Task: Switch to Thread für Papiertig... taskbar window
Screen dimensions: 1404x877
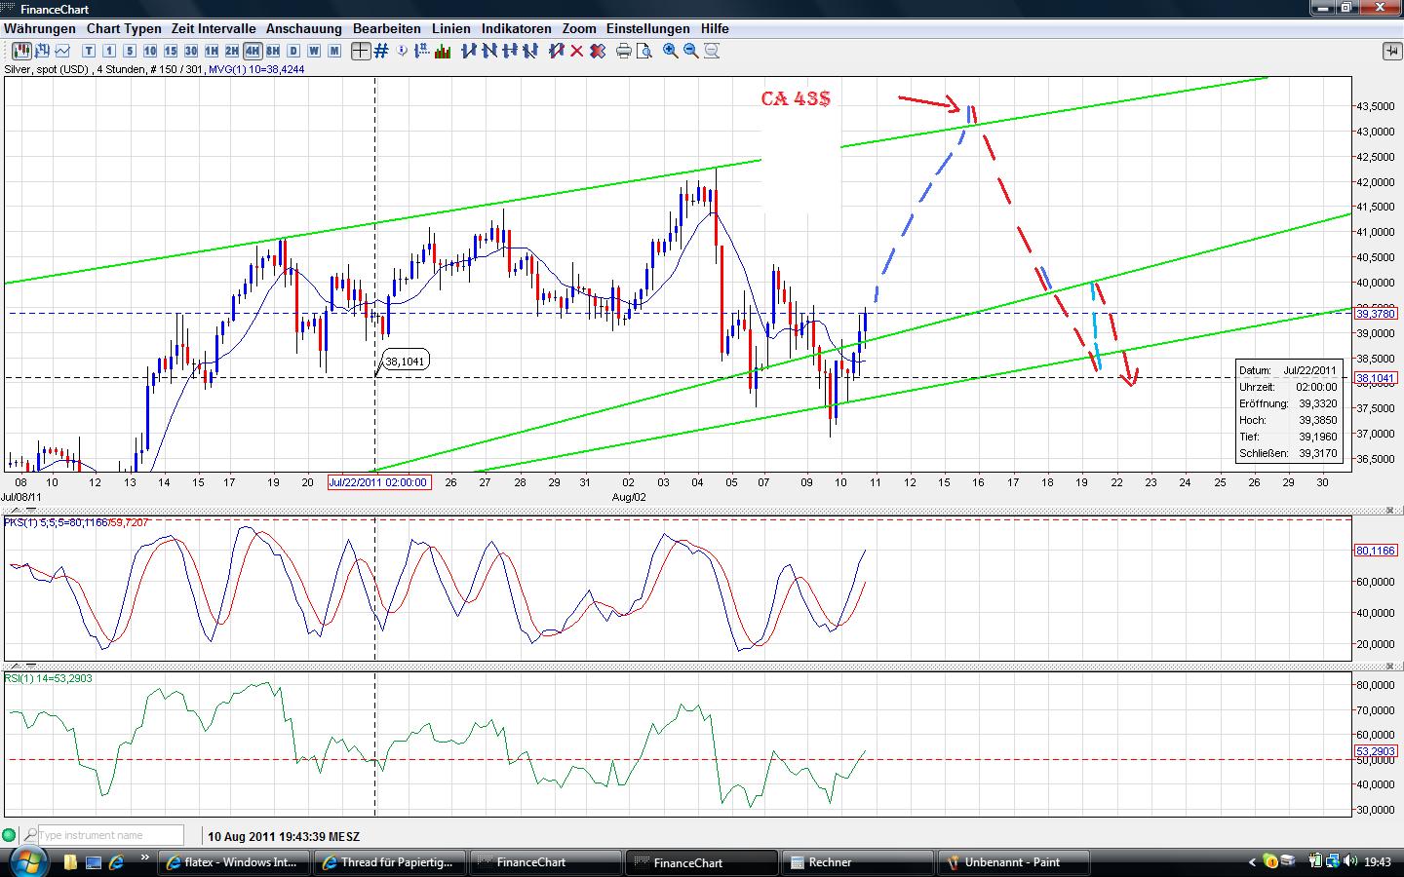Action: click(x=390, y=862)
